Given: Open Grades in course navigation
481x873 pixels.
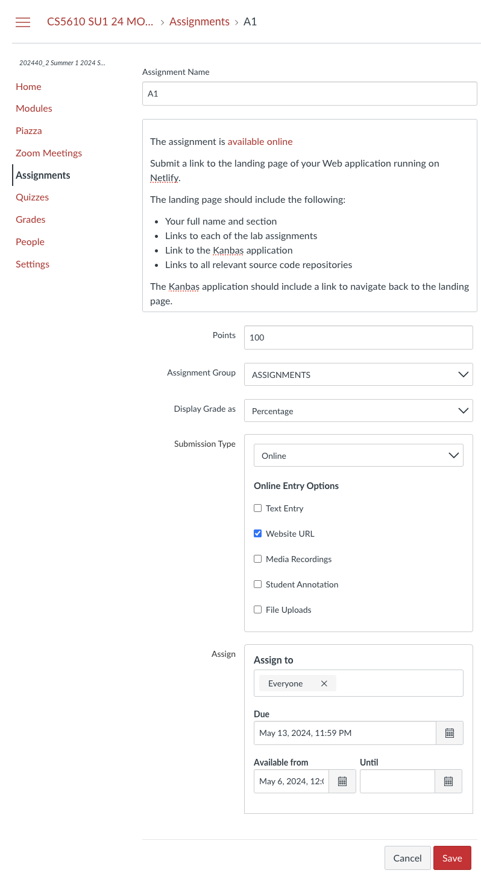Looking at the screenshot, I should coord(31,219).
